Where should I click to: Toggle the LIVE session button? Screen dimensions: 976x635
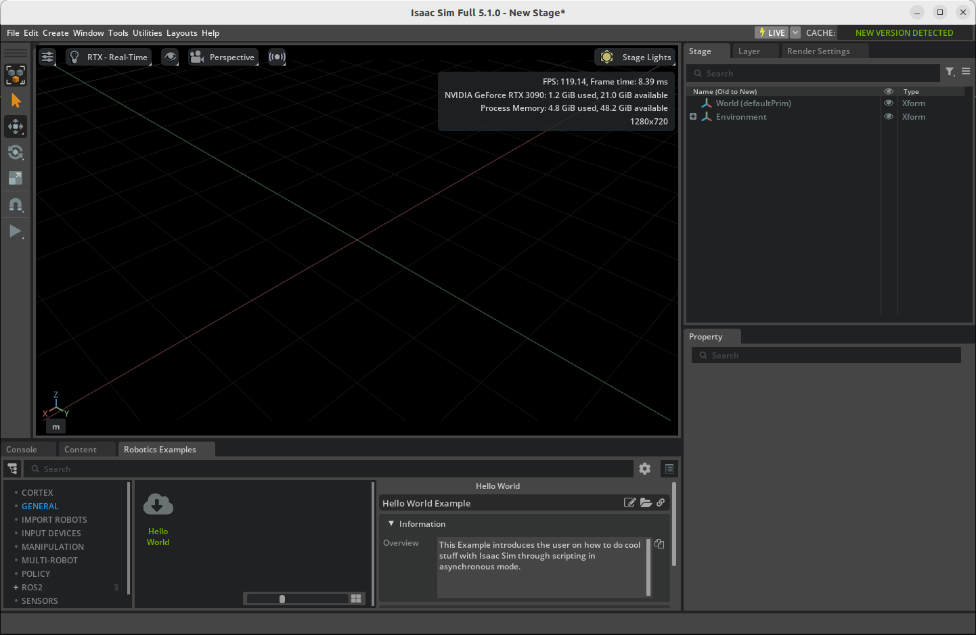(772, 32)
